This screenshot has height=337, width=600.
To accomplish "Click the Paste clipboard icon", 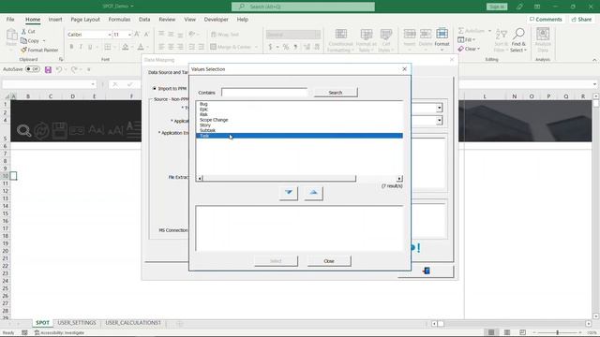I will 11,36.
